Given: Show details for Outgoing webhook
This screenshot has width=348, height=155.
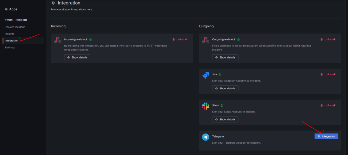Looking at the screenshot, I should [x=225, y=57].
